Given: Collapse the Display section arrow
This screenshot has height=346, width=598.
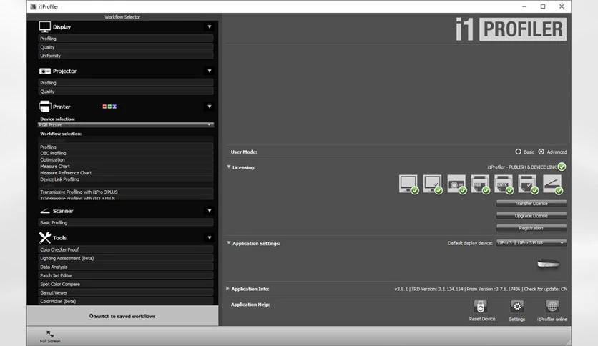Looking at the screenshot, I should click(210, 26).
